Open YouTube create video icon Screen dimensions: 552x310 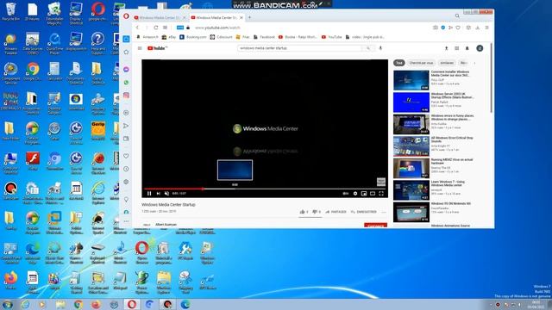447,48
